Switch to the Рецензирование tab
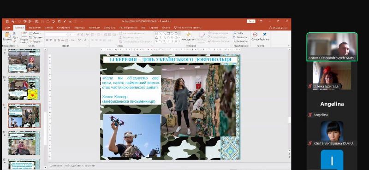The width and height of the screenshot is (369, 170). click(x=128, y=28)
